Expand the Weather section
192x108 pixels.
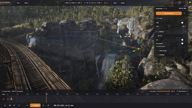click(x=186, y=55)
